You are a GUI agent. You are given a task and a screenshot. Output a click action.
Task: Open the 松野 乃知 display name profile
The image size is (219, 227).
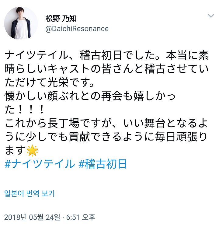pos(61,19)
